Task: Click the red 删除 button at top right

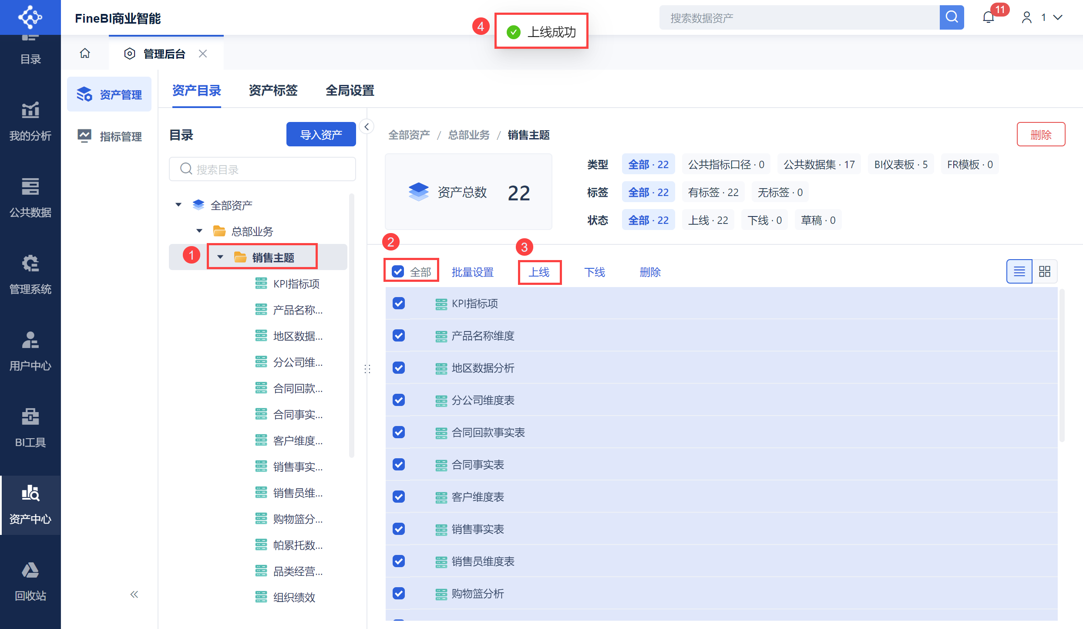Action: [x=1041, y=134]
